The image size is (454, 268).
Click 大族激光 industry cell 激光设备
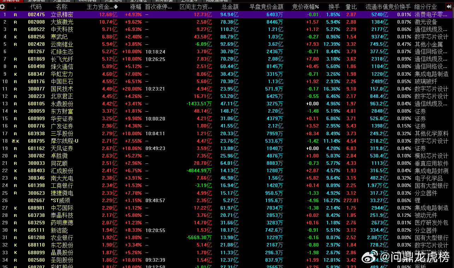[x=426, y=22]
